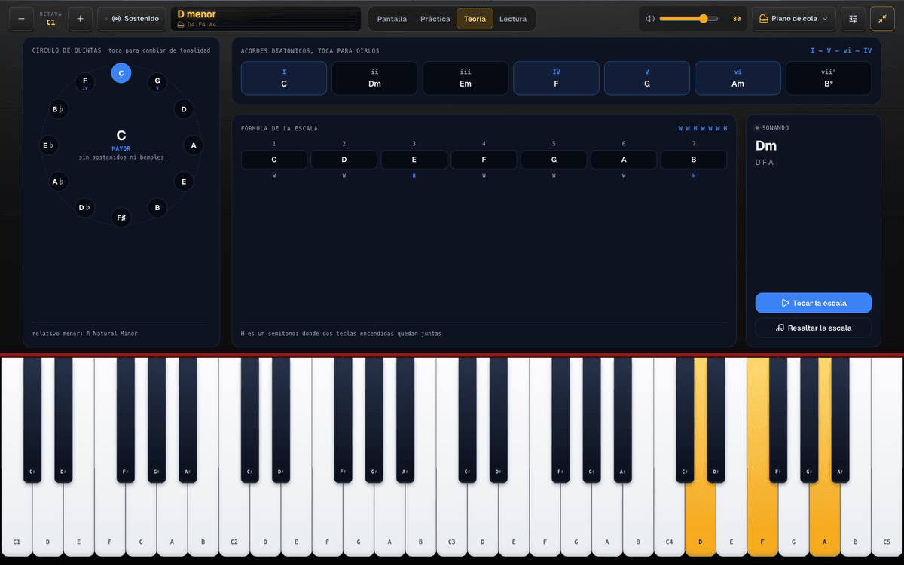Raise the octave with the plus button
Screen dimensions: 904x565
pos(80,19)
